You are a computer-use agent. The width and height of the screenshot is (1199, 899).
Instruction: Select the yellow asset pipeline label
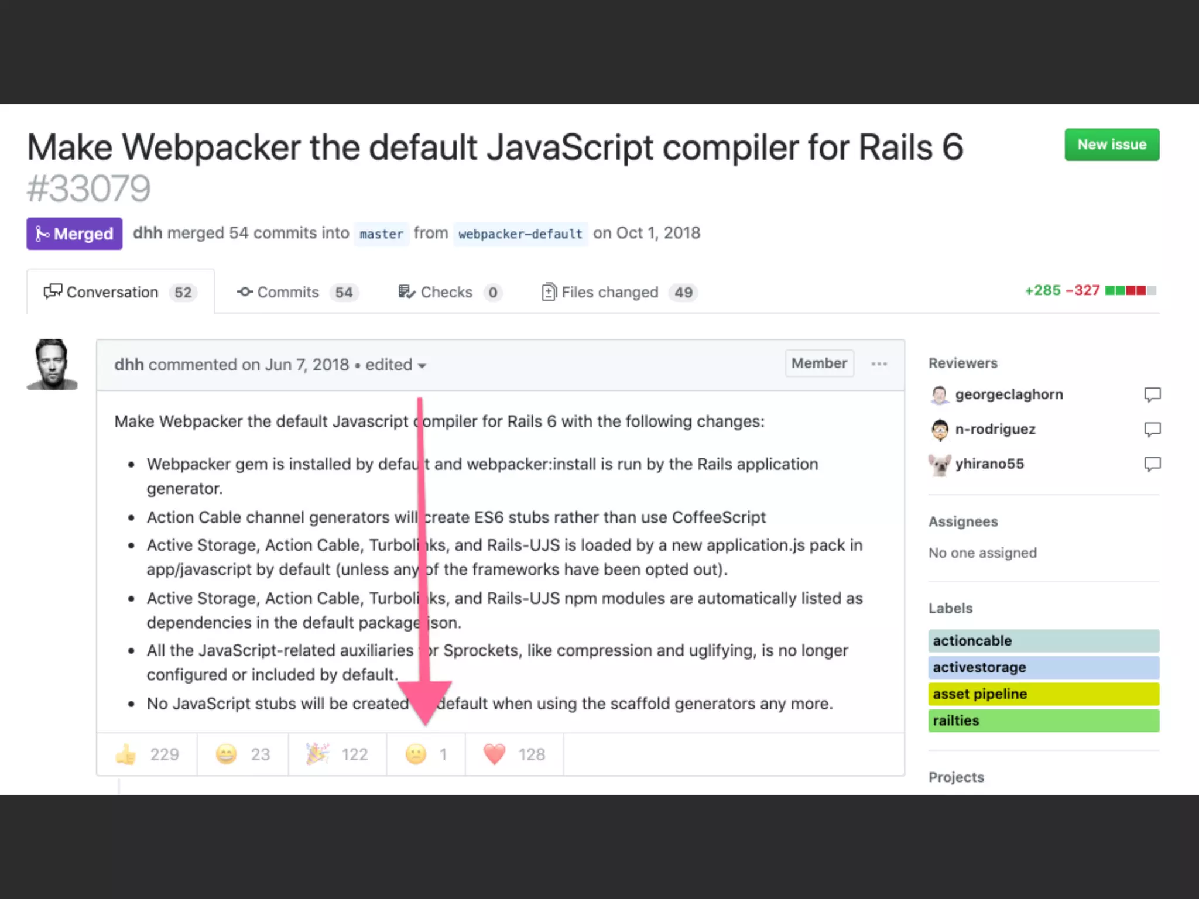(1043, 694)
